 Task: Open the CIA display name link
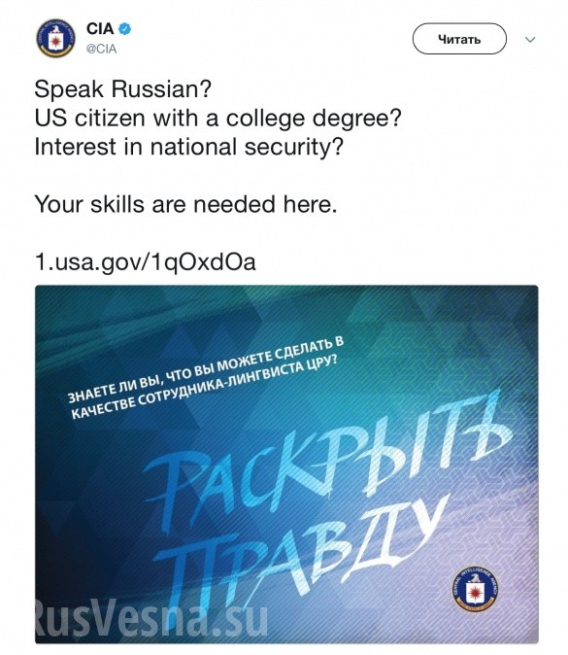point(100,29)
